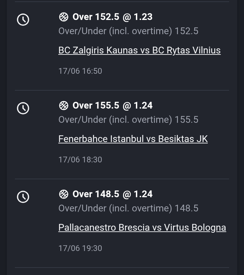Click basketball icon beside Over 152.5
The height and width of the screenshot is (275, 244).
coord(64,17)
